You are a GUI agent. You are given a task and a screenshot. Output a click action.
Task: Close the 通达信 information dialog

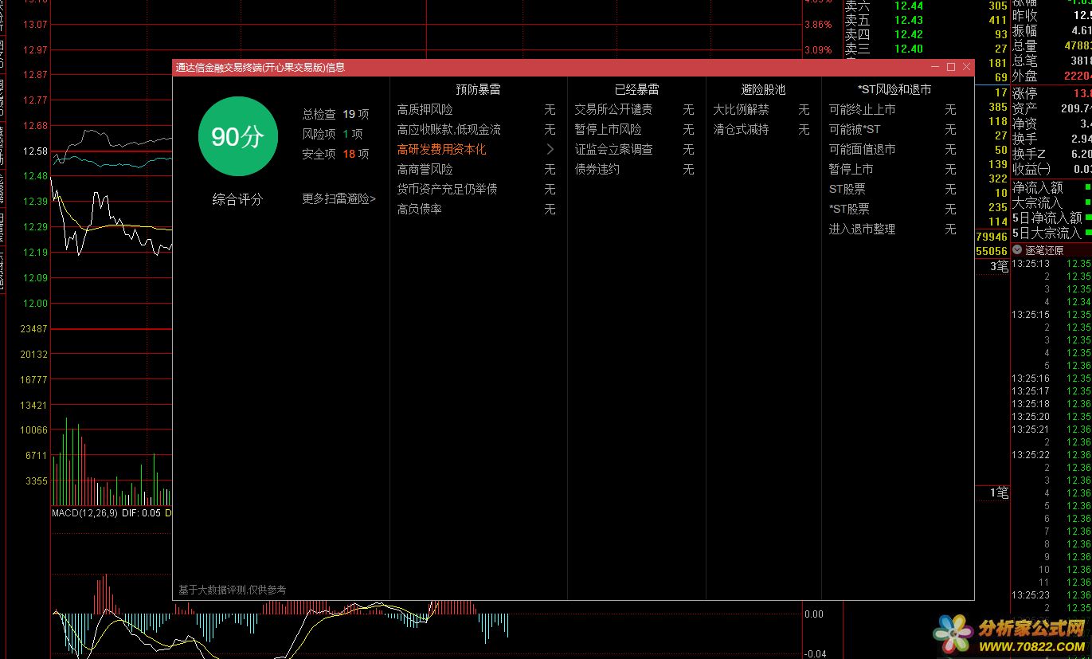point(966,67)
